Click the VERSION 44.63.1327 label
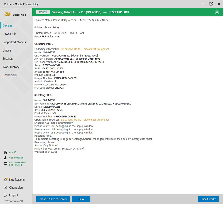 14,201
